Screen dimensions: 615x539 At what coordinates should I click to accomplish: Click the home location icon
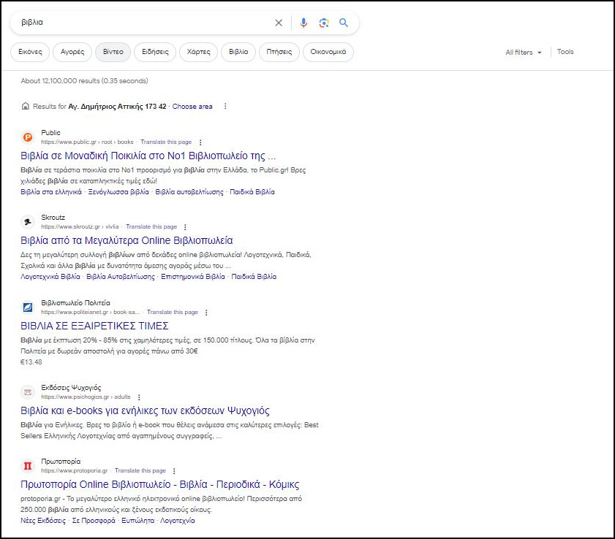26,106
